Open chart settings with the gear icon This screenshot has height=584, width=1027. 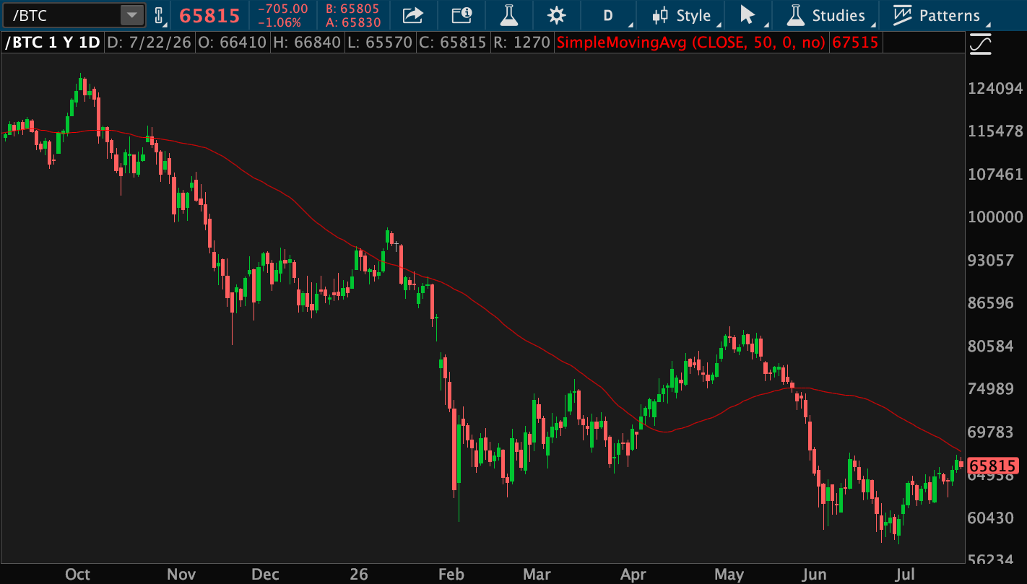(x=556, y=15)
